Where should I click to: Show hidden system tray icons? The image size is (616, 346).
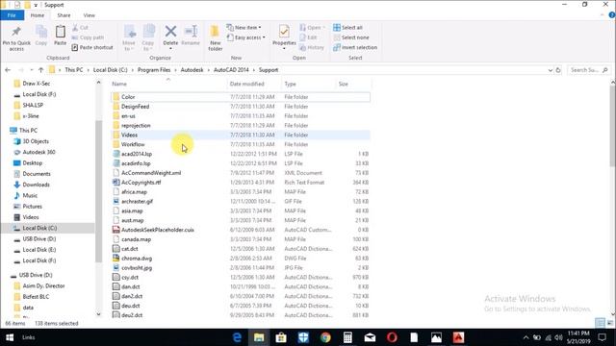tap(526, 337)
